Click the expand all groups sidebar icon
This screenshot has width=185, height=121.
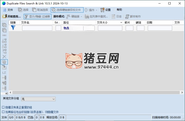(x=4, y=25)
